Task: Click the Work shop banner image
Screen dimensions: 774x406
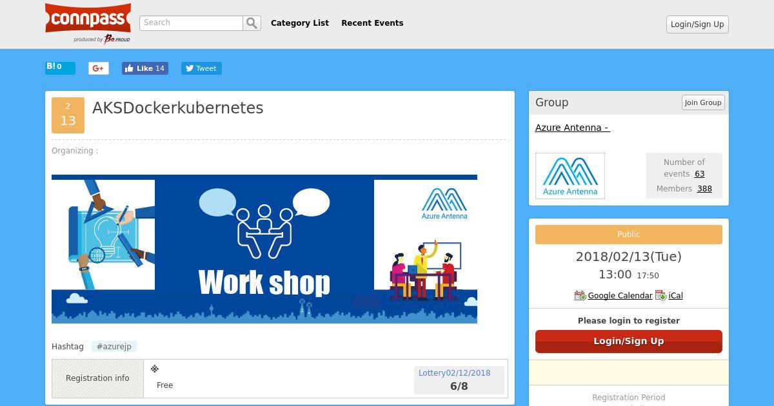Action: pyautogui.click(x=264, y=249)
